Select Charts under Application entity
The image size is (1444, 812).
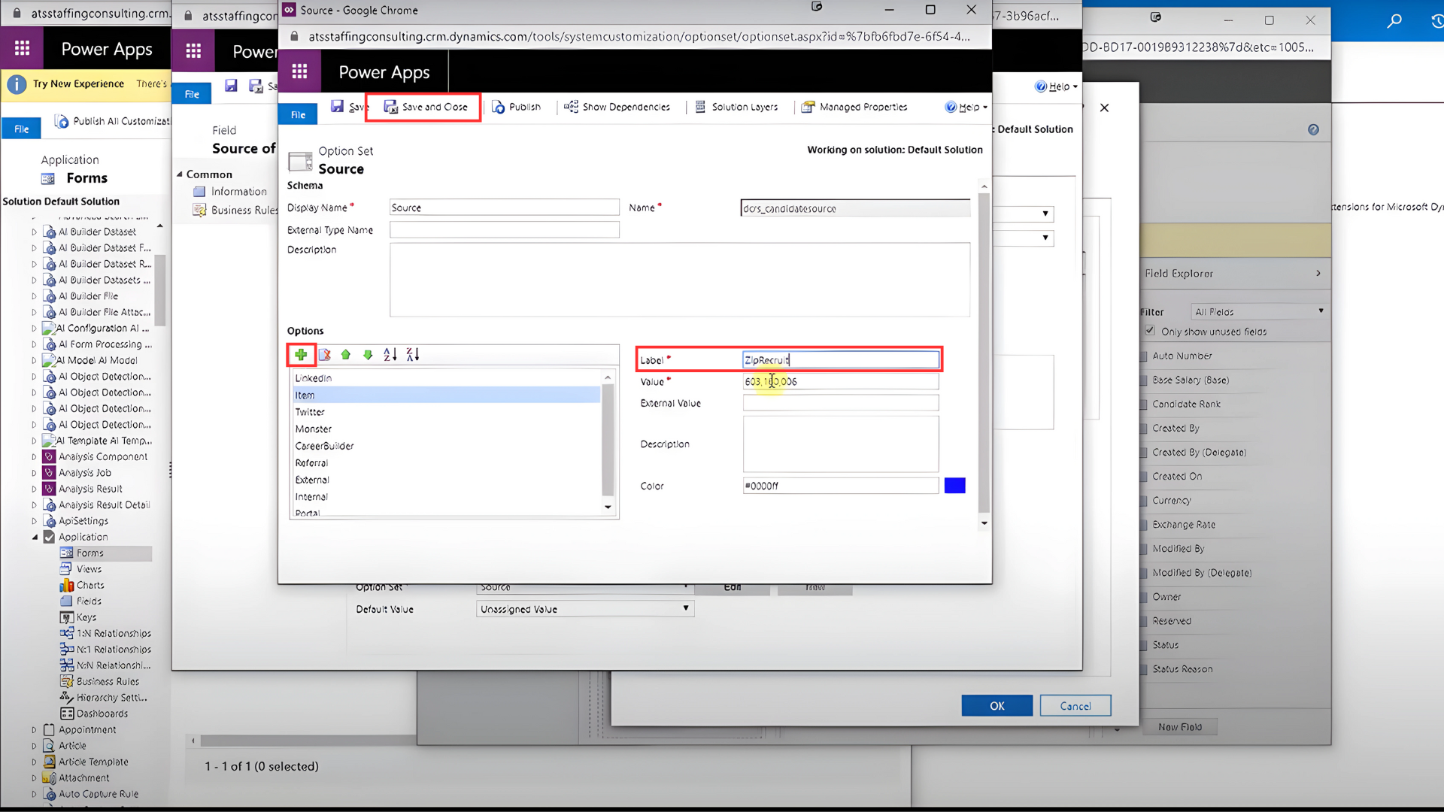[90, 585]
